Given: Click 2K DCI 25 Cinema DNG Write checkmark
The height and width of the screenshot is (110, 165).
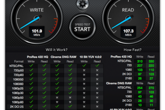Looking at the screenshot, I should click(x=57, y=106).
